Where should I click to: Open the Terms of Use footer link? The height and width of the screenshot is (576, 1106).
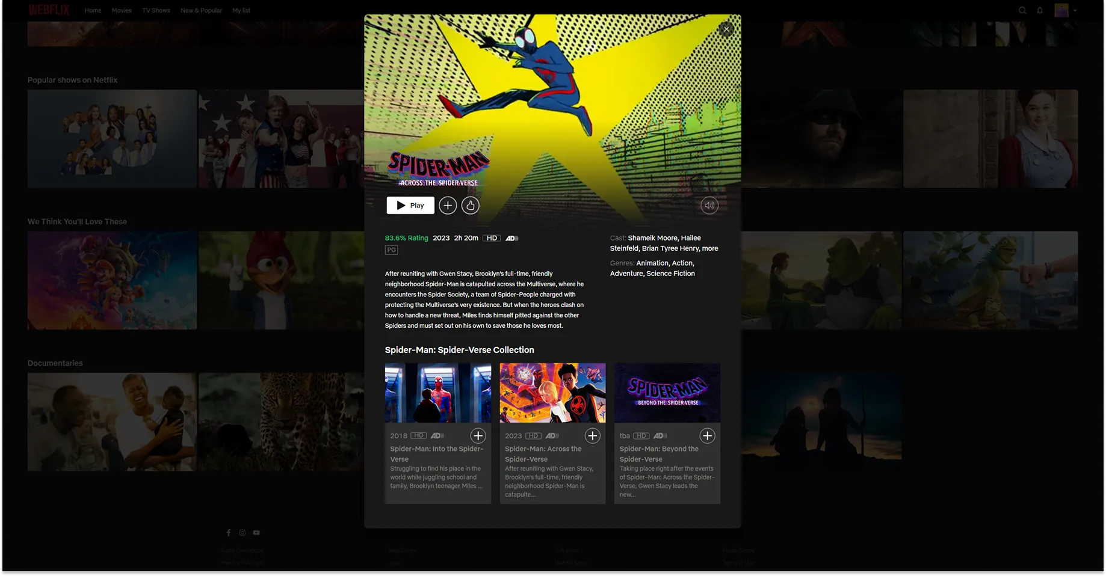[739, 562]
